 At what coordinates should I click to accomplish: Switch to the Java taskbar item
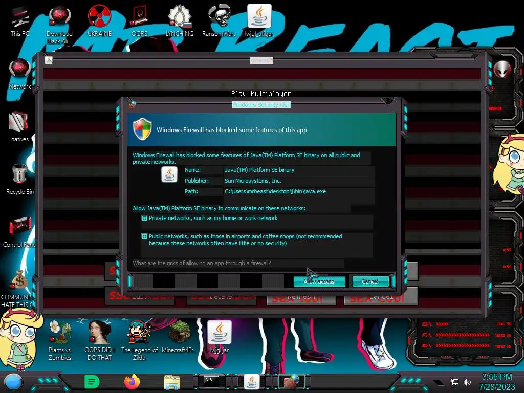pyautogui.click(x=252, y=382)
